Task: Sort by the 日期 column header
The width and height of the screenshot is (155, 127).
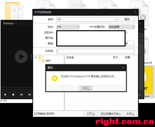Action: tap(127, 57)
